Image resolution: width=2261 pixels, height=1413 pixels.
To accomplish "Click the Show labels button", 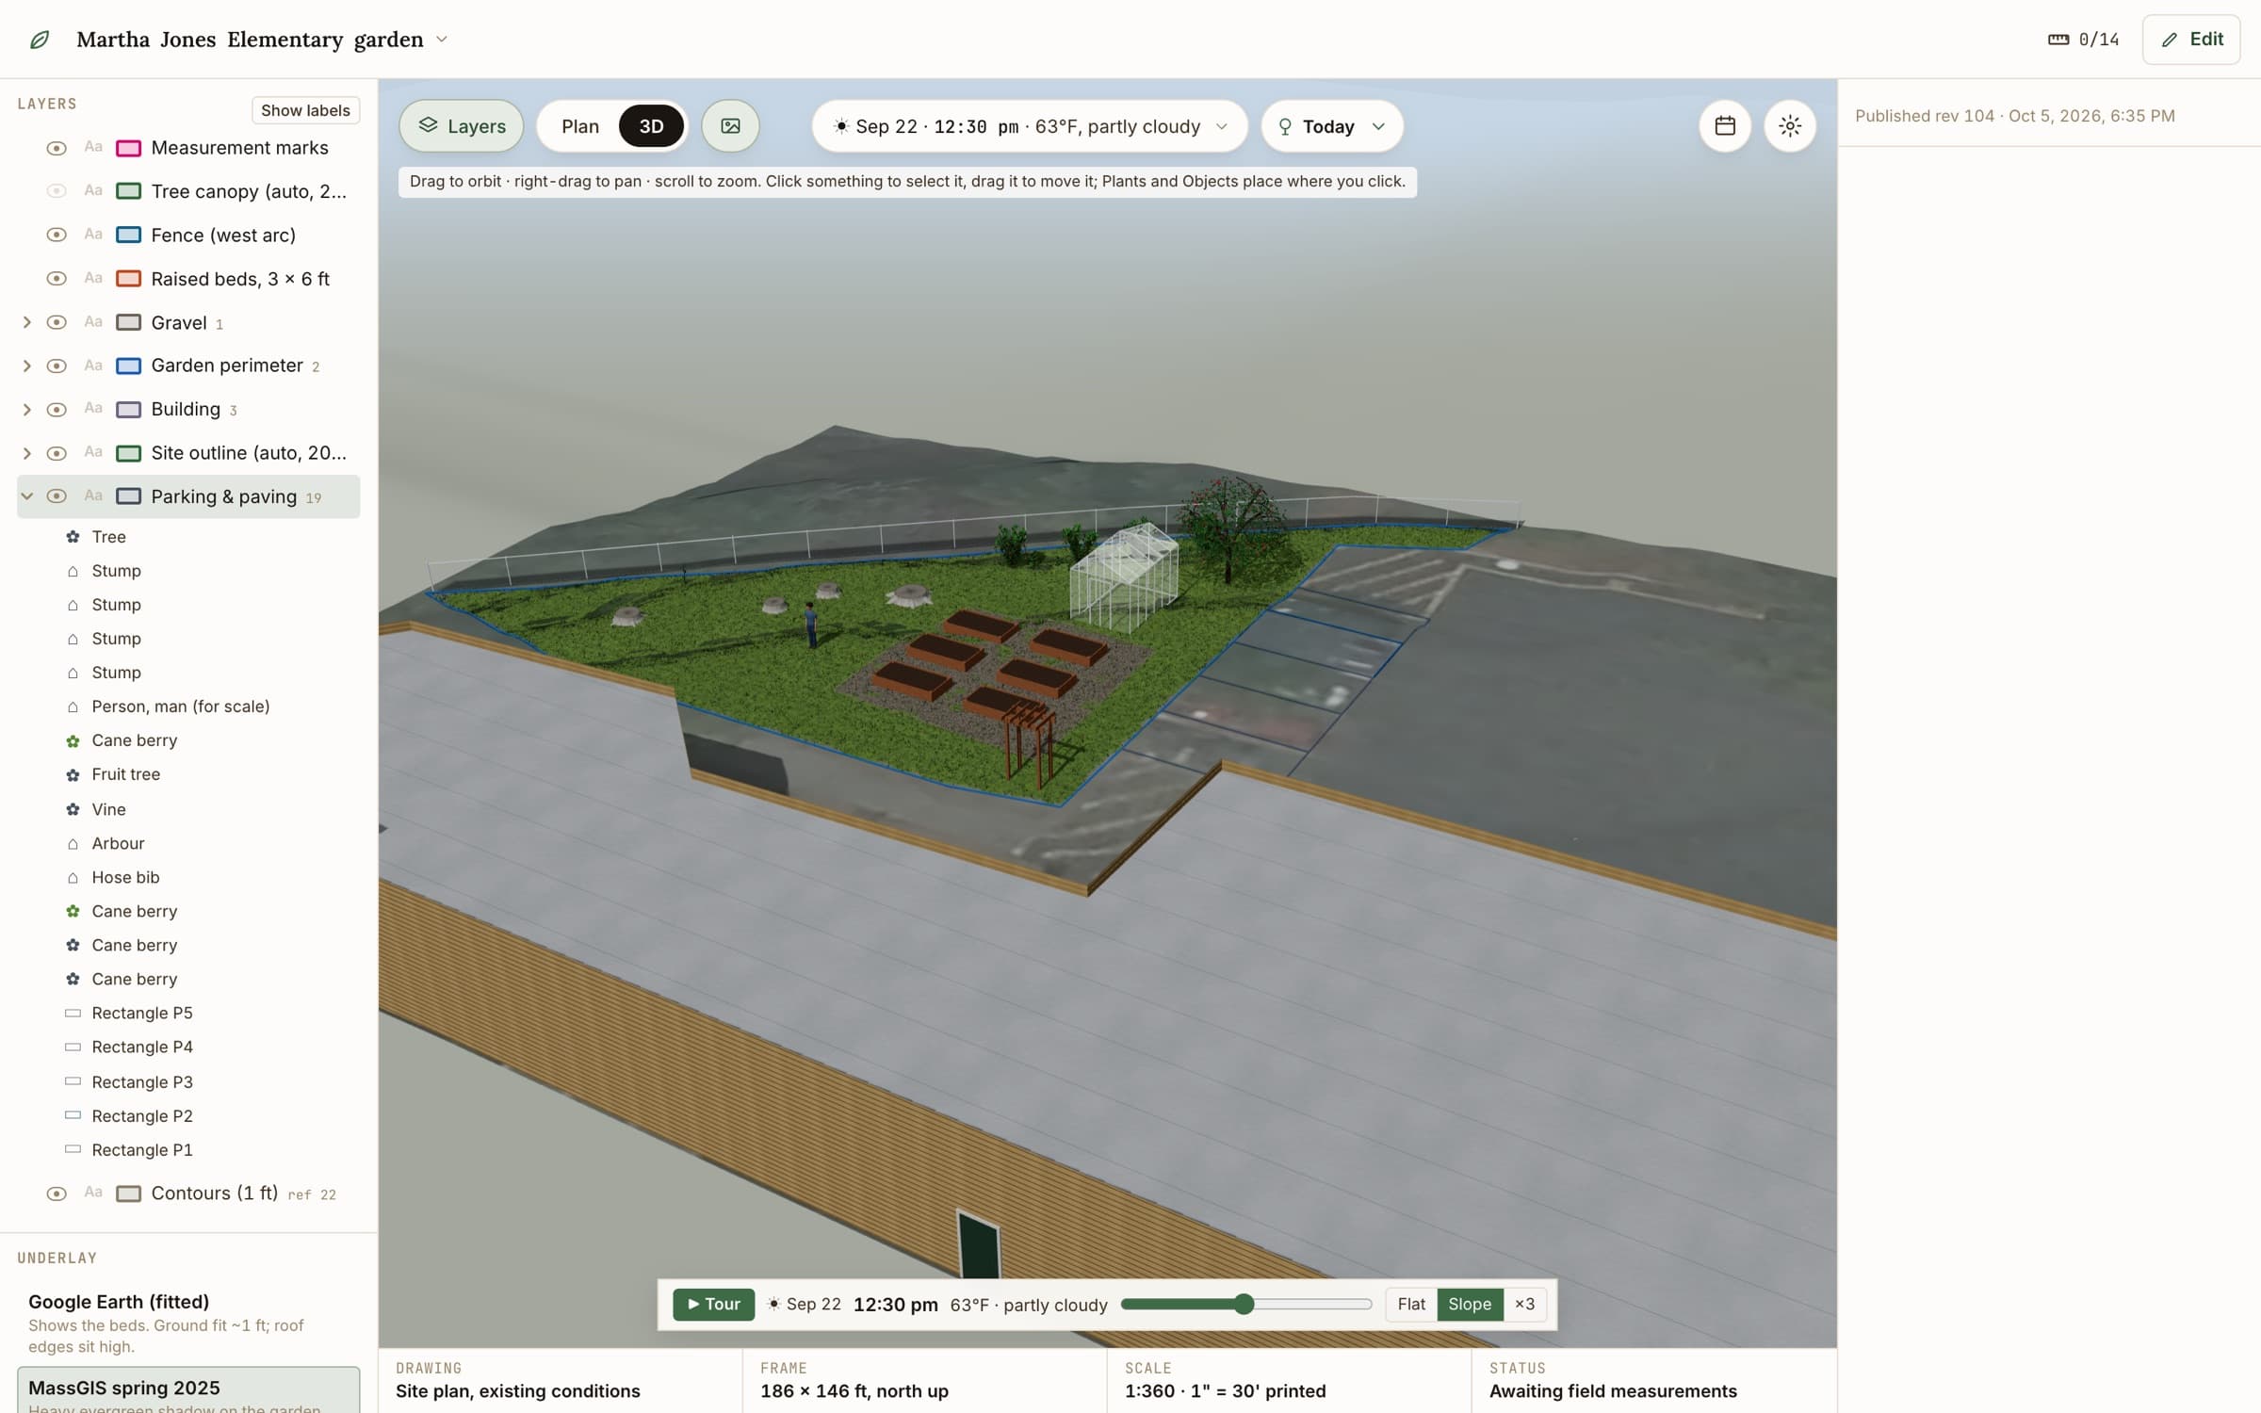I will [305, 110].
